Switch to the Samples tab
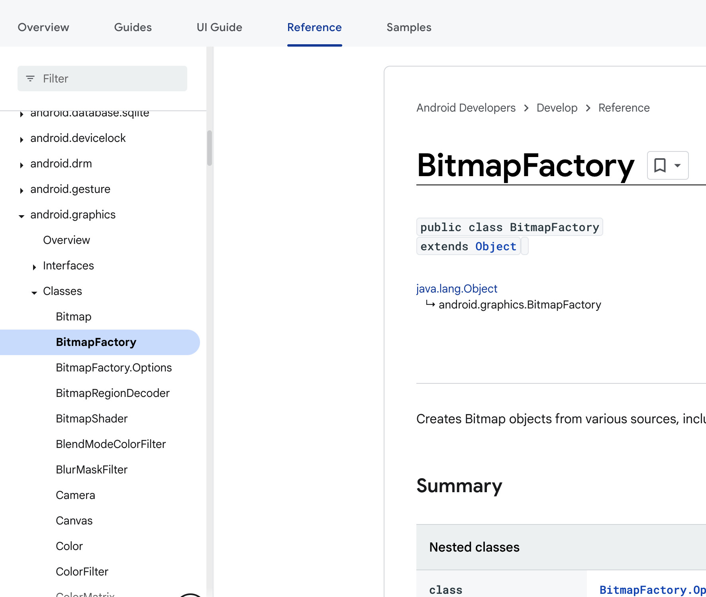The height and width of the screenshot is (597, 706). pos(409,27)
